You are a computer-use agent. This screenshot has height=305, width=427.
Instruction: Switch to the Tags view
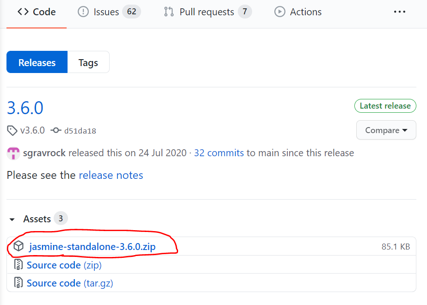88,62
